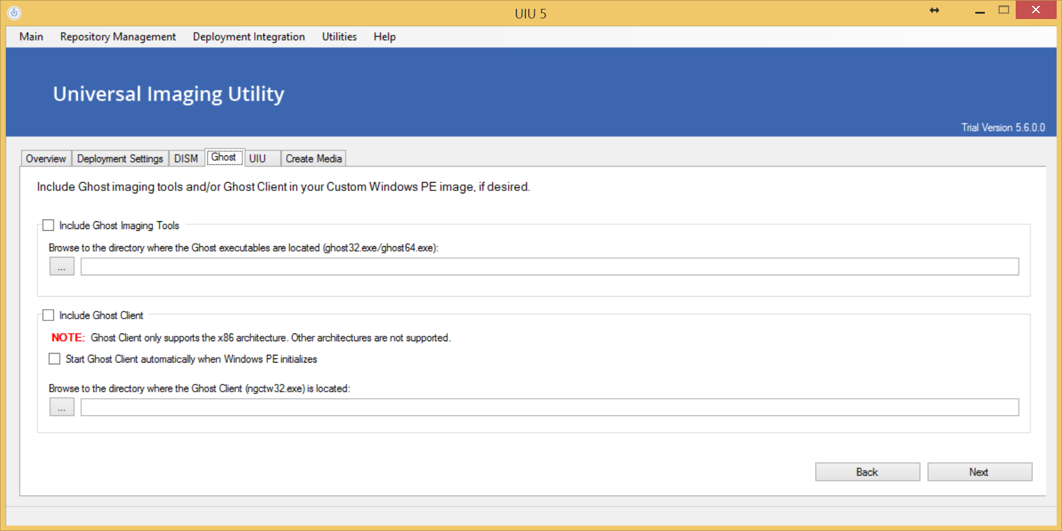Open the Create Media tab

[313, 159]
